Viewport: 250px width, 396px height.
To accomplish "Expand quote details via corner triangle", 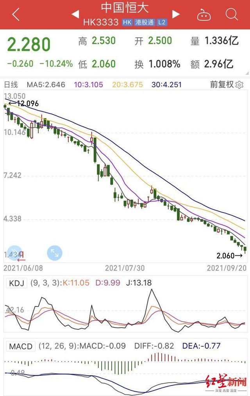I will tap(247, 73).
